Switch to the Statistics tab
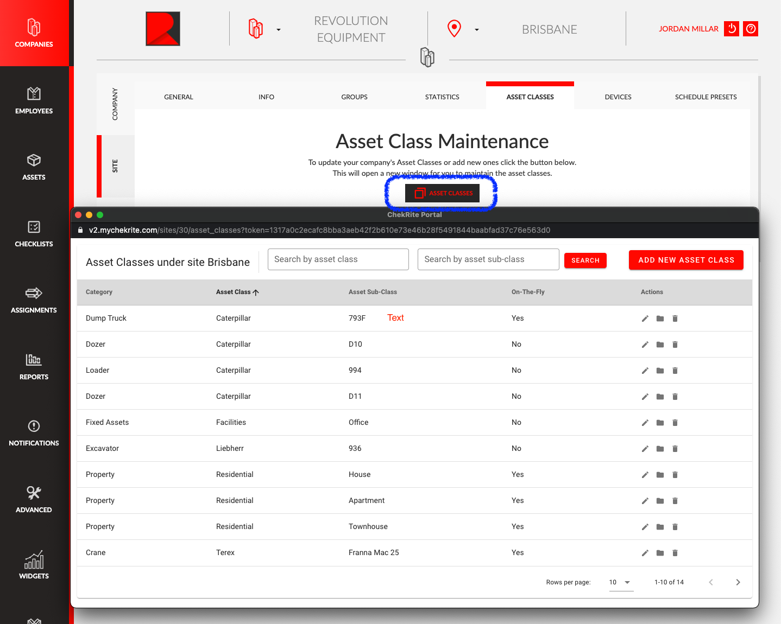Image resolution: width=781 pixels, height=624 pixels. 442,97
